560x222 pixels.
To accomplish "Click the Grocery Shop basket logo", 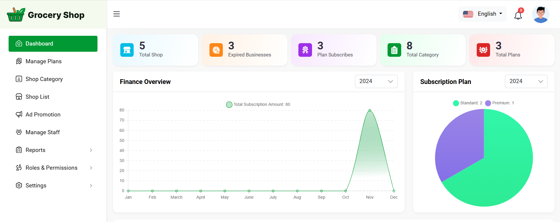I will (x=16, y=15).
